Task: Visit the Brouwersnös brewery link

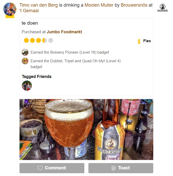Action: [134, 5]
